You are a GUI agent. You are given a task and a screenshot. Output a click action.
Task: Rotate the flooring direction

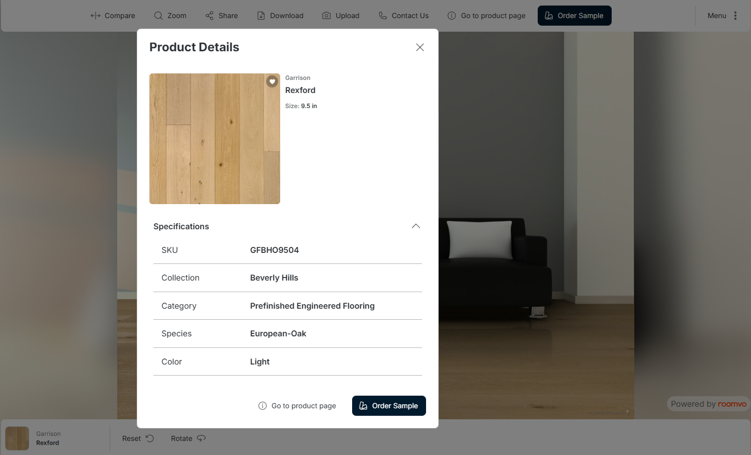click(188, 438)
